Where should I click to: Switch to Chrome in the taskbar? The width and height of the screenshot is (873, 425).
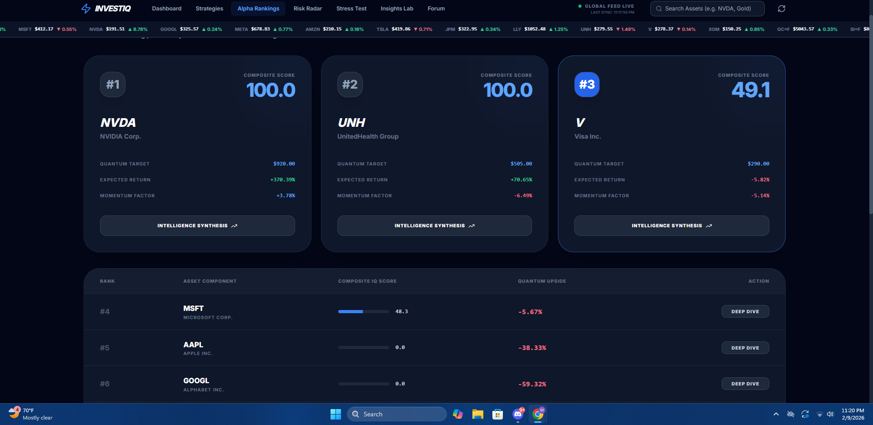pyautogui.click(x=538, y=414)
